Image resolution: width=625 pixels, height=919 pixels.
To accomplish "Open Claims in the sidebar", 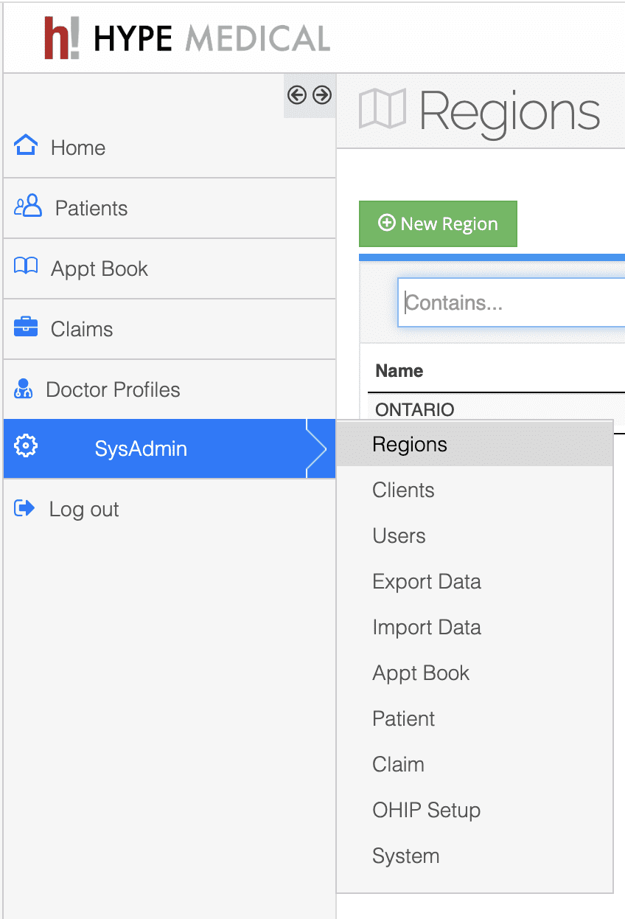I will point(170,329).
